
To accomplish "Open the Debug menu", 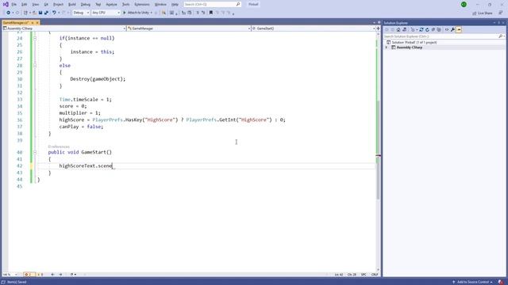I will pos(86,5).
